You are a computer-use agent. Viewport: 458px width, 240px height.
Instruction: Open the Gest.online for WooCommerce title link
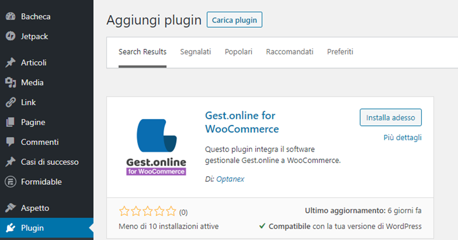(242, 122)
